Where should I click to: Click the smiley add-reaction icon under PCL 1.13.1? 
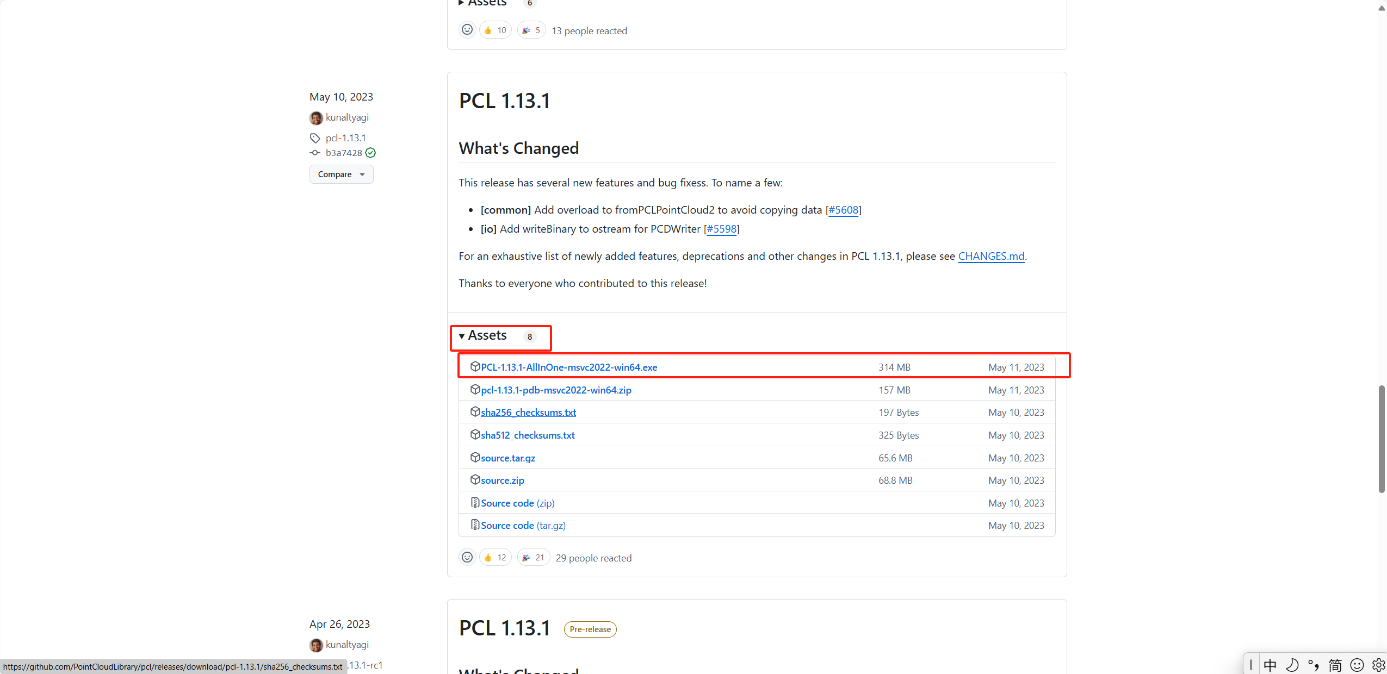click(x=467, y=557)
